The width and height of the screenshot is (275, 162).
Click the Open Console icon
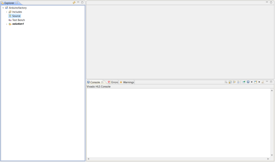[x=256, y=82]
